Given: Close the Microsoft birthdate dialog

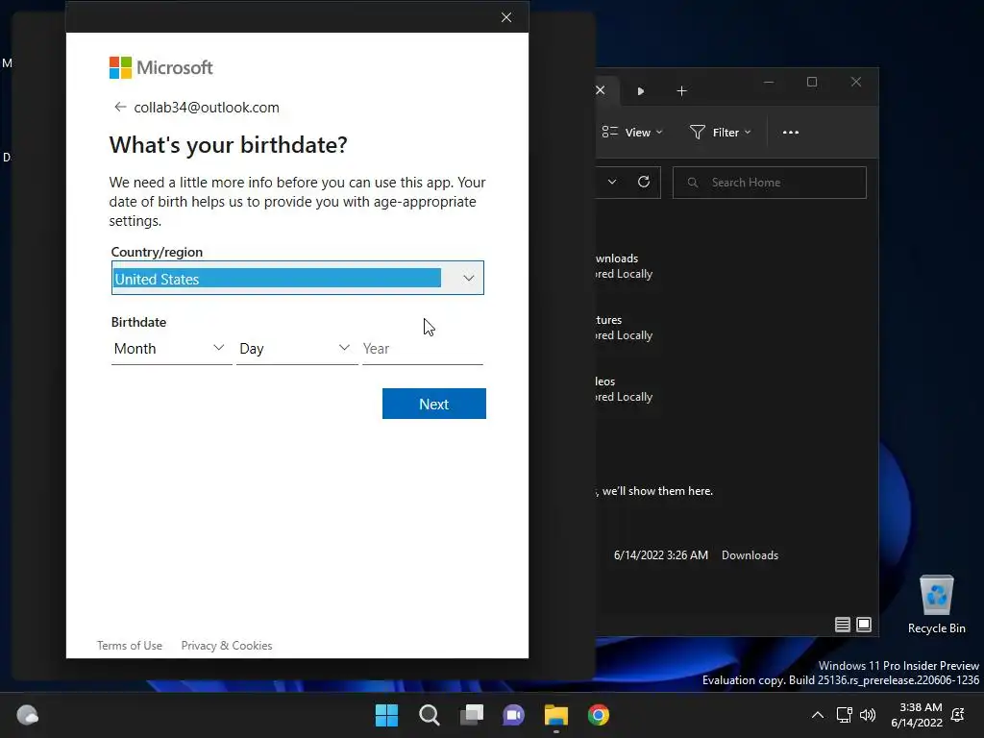Looking at the screenshot, I should pyautogui.click(x=506, y=17).
